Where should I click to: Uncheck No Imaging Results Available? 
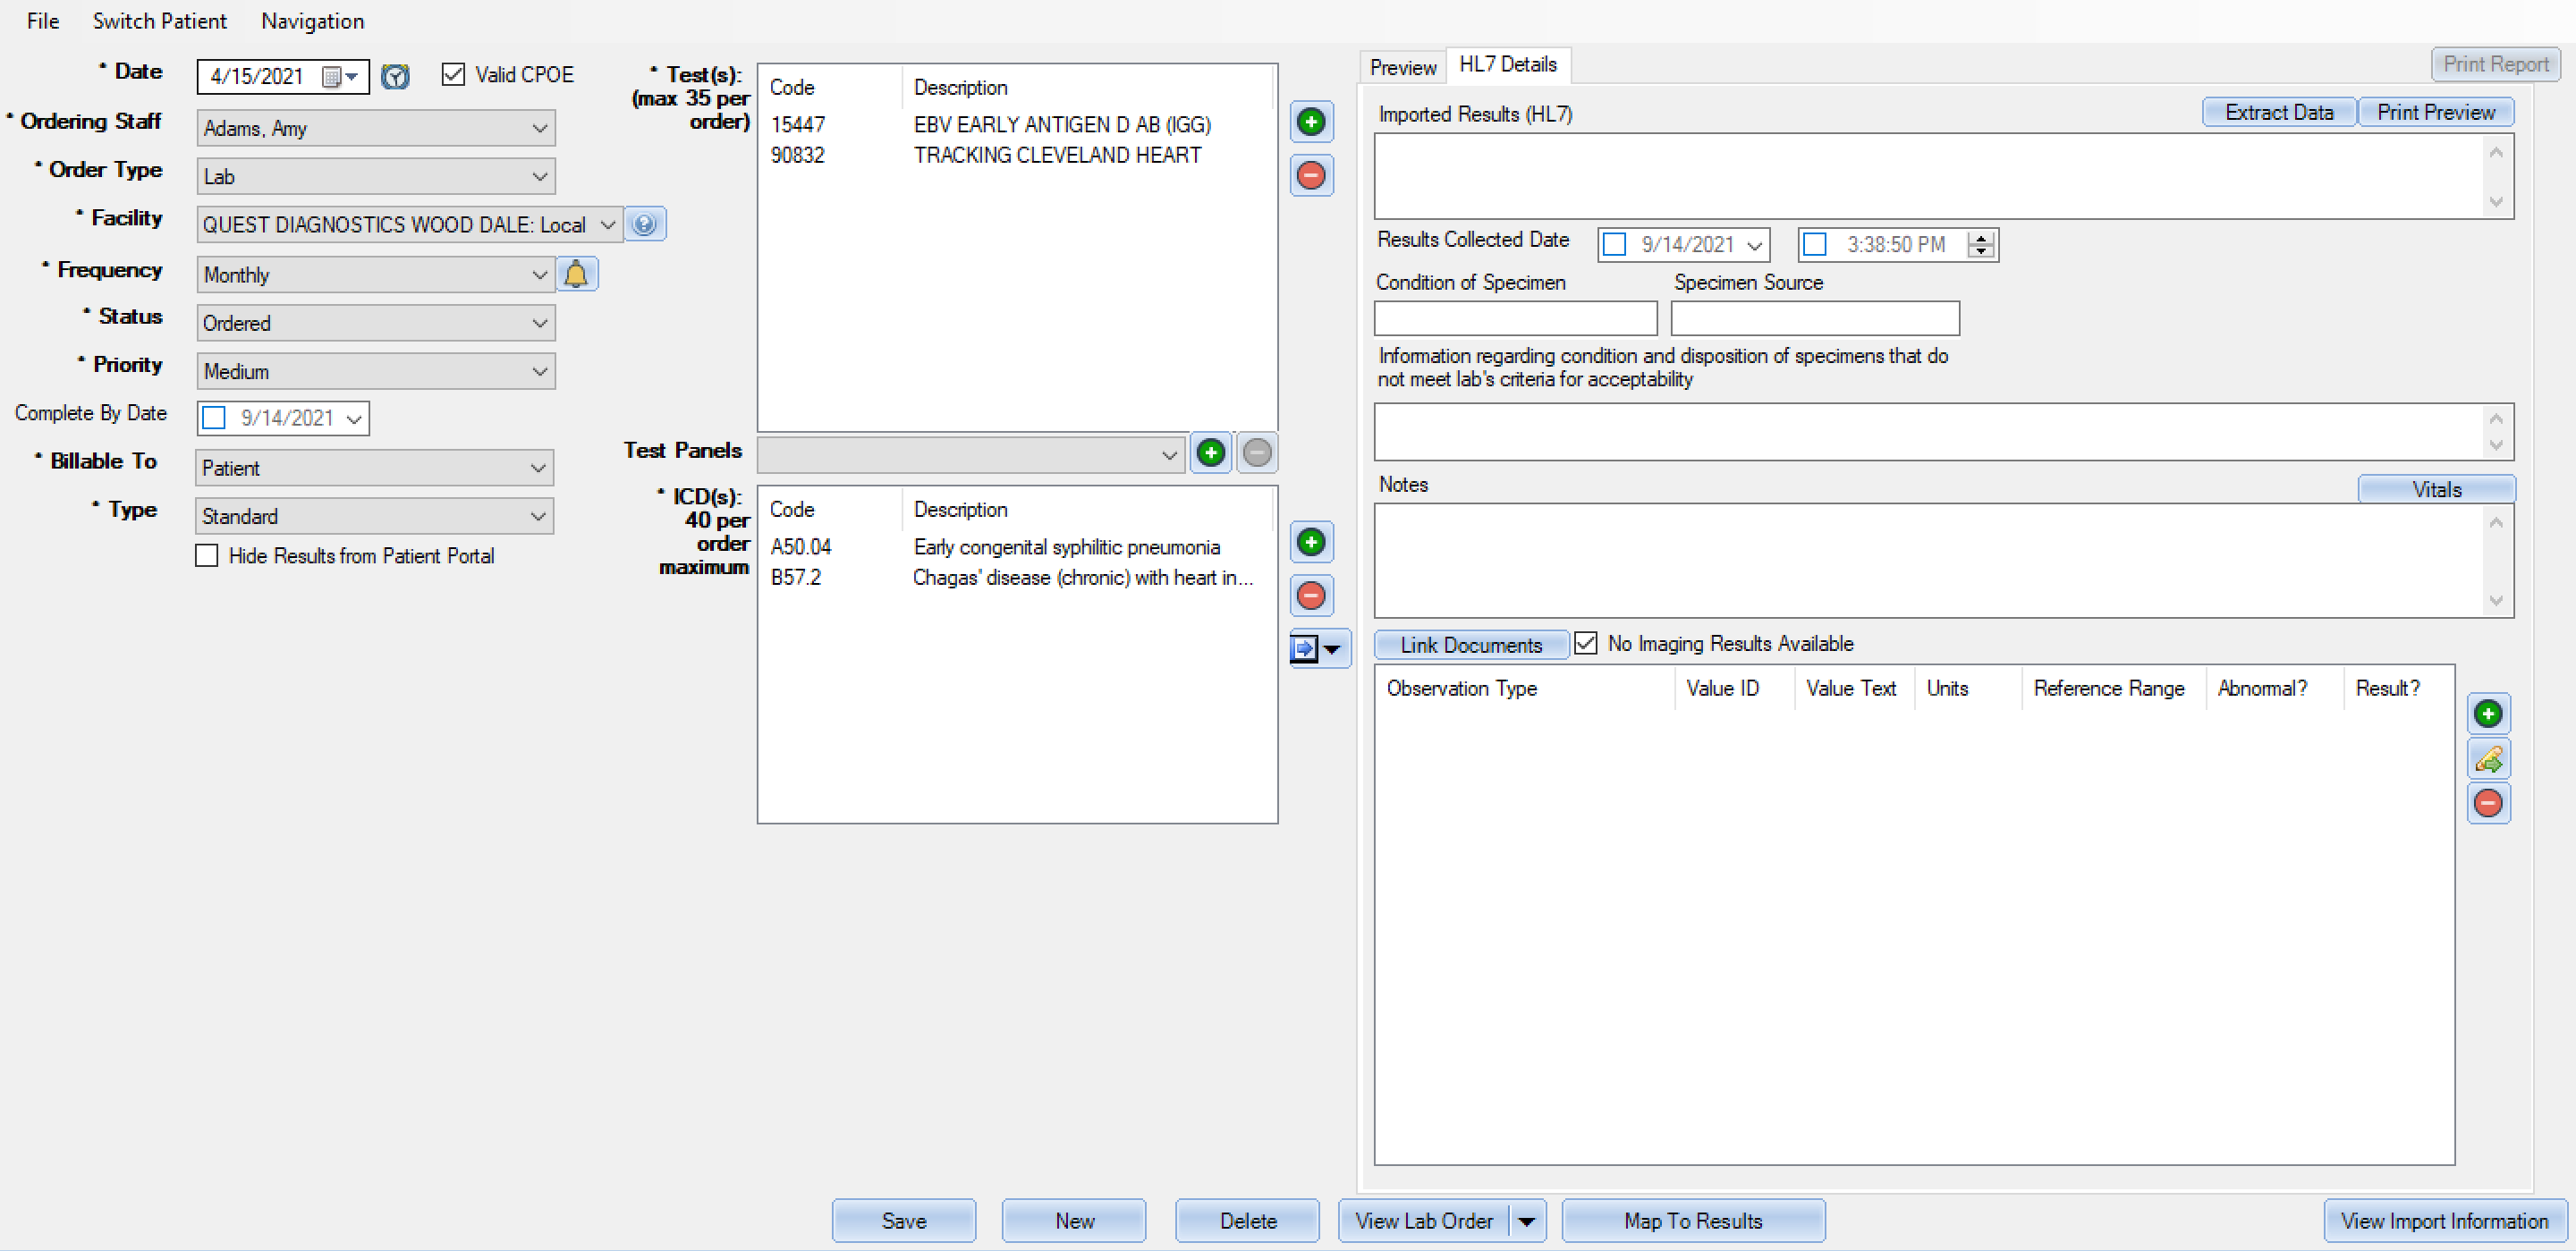(1586, 643)
